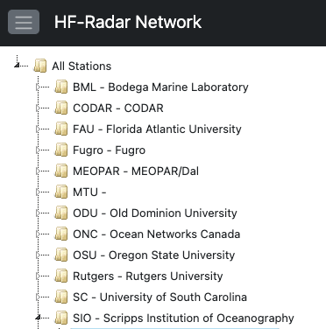Expand the FAU tree node arrow
Screen dimensions: 326x329
[x=38, y=129]
